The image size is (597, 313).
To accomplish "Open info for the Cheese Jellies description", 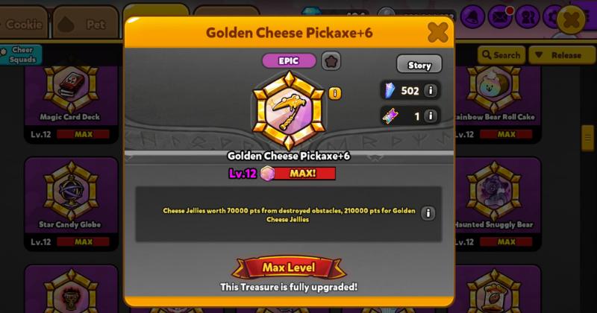I will (x=428, y=213).
